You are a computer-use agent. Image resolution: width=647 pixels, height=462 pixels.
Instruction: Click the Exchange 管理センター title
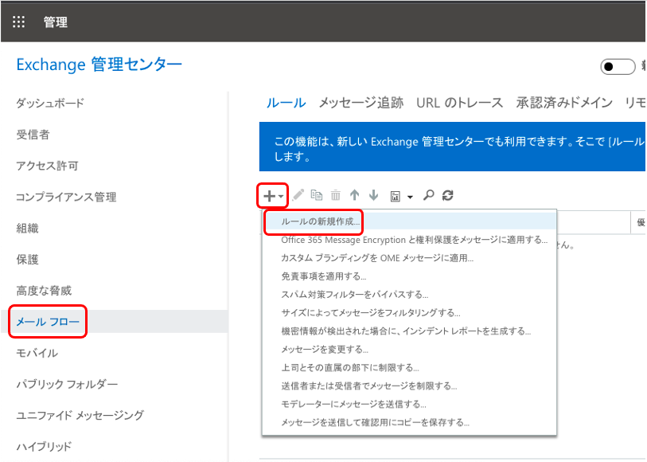tap(99, 65)
